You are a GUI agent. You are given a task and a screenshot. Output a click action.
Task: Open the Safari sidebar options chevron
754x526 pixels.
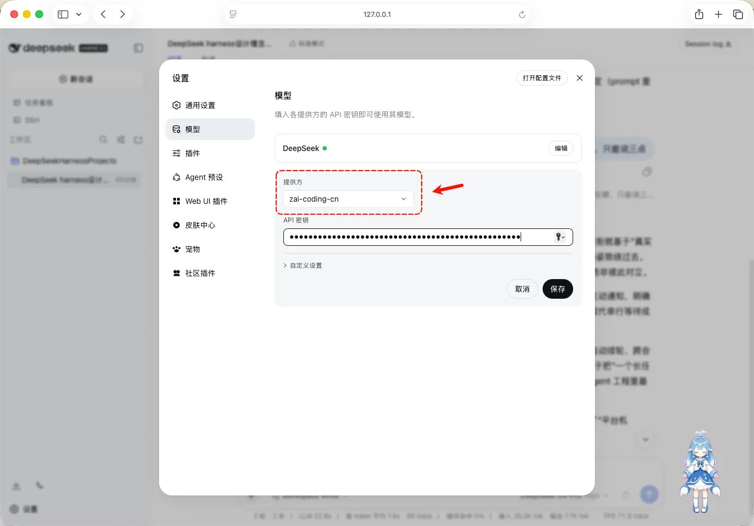pos(78,14)
